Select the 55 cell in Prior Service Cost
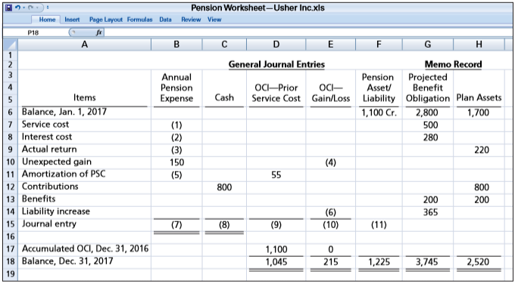Screen dimensions: 515x284 (276, 175)
